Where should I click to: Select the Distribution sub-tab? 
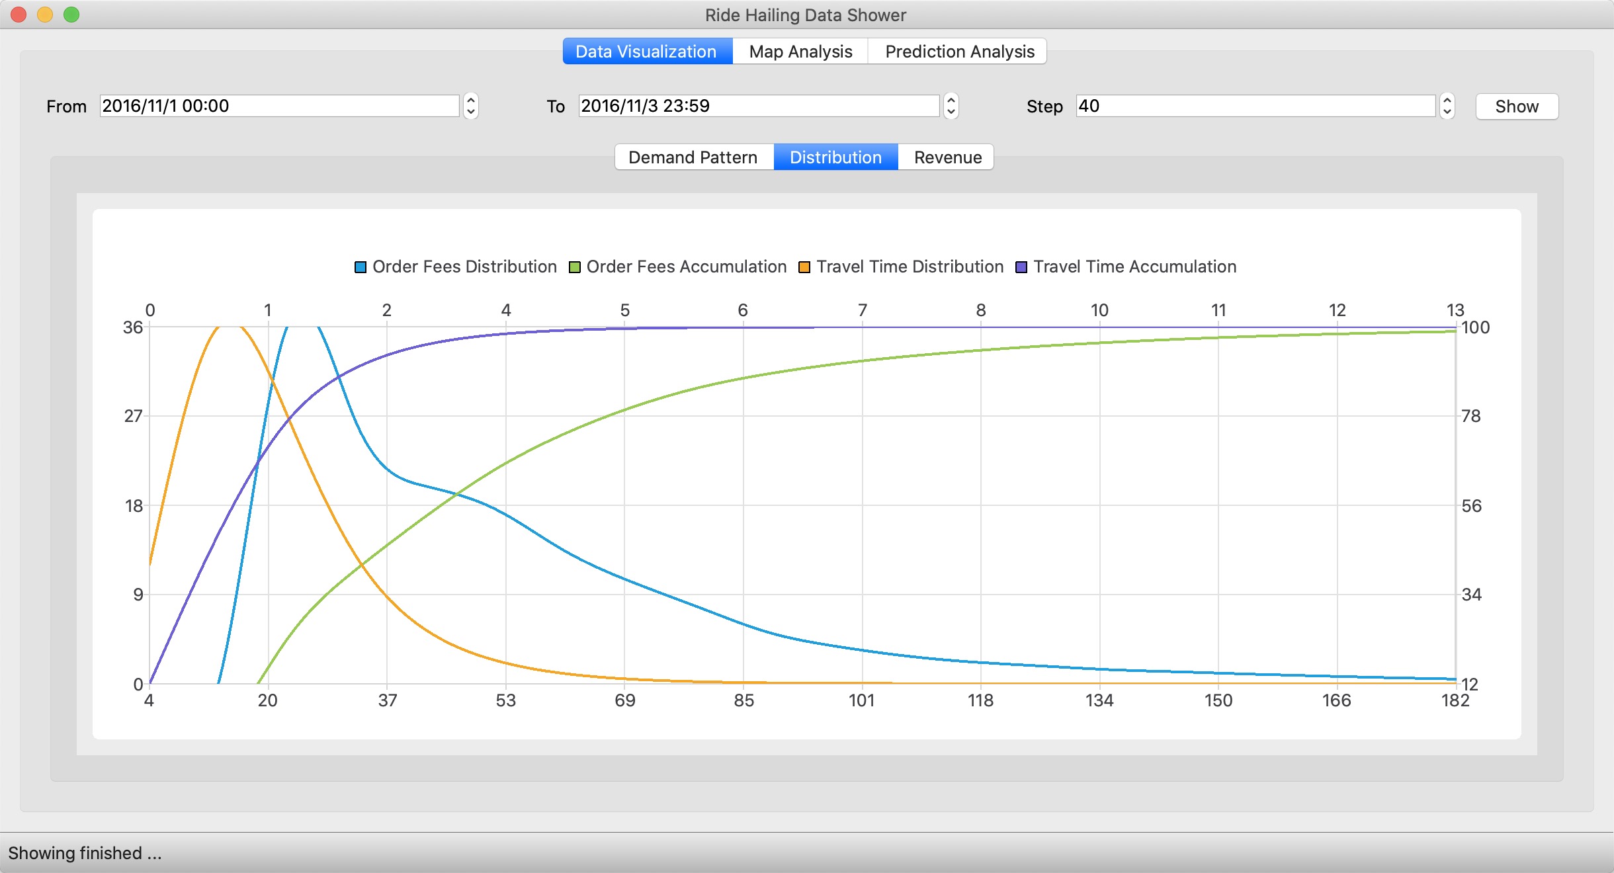pyautogui.click(x=835, y=157)
